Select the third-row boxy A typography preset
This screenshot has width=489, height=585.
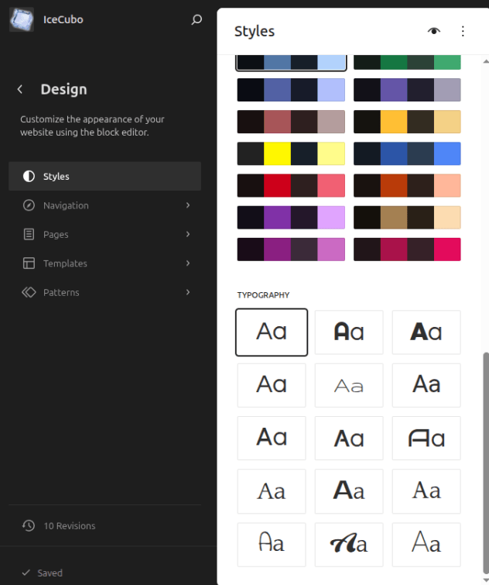pyautogui.click(x=426, y=439)
